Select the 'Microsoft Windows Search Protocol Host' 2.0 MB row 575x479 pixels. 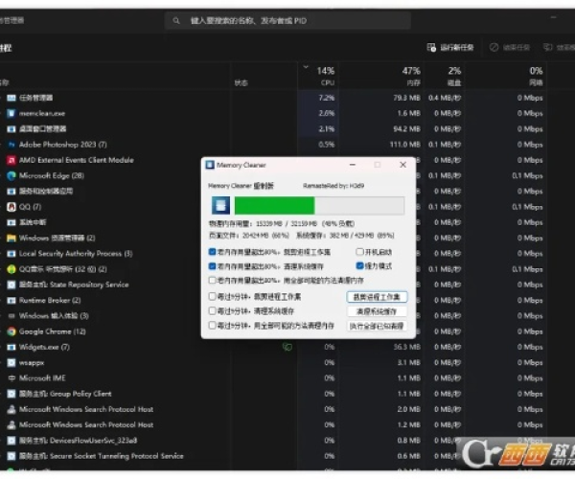click(273, 409)
